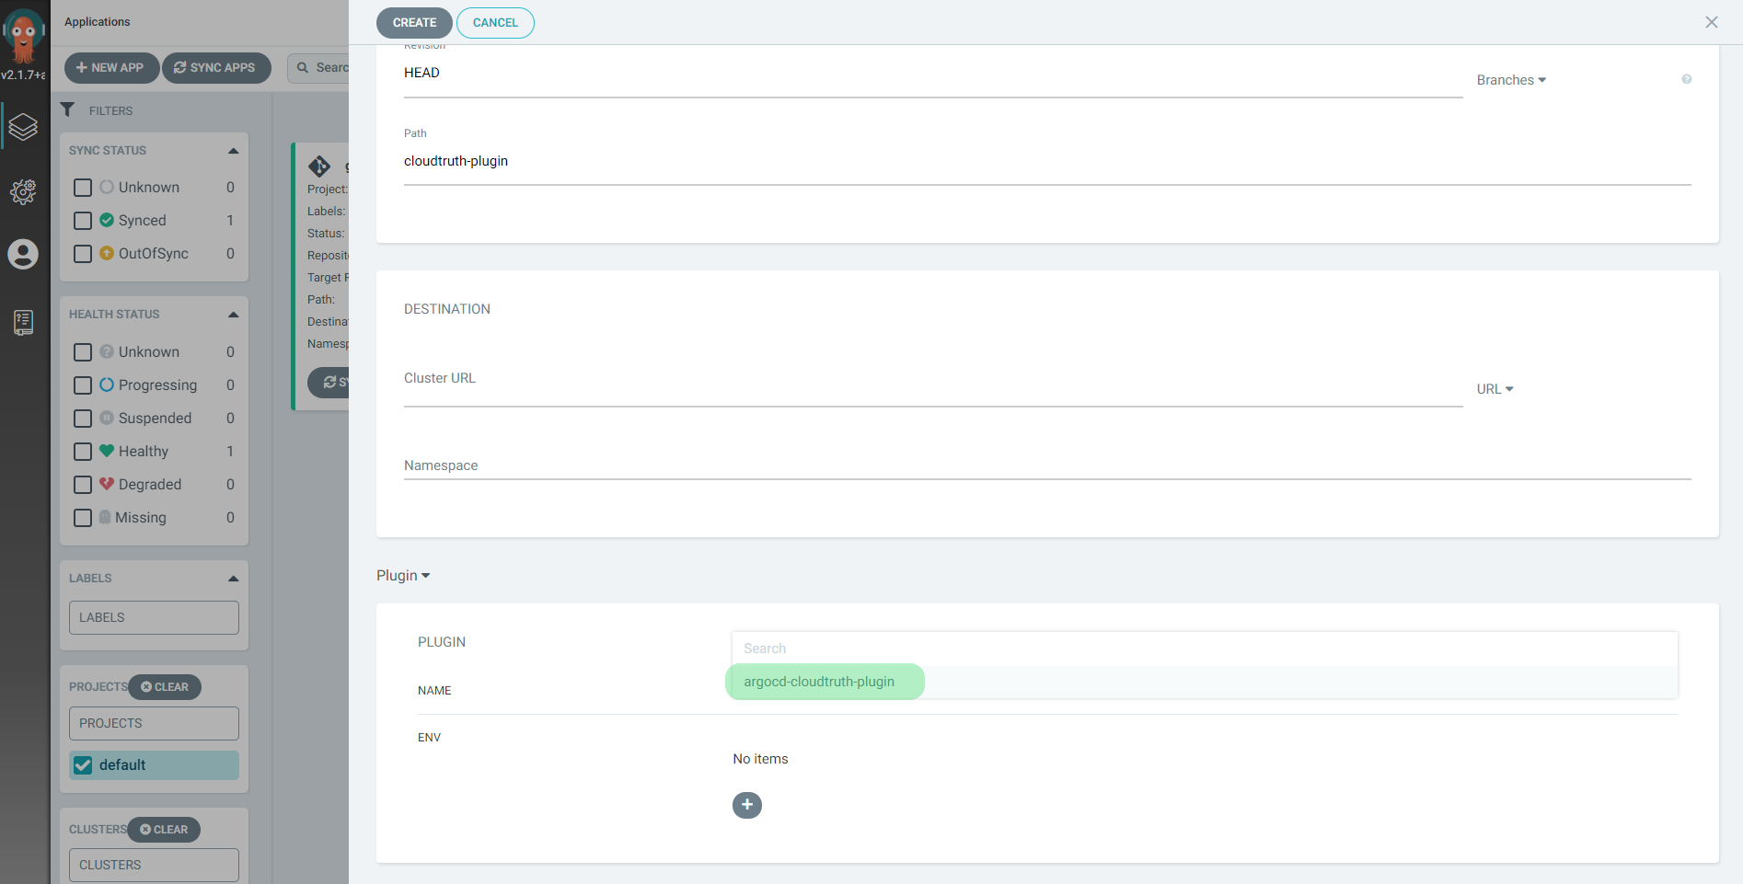This screenshot has height=884, width=1743.
Task: Click the Synced green check icon
Action: tap(107, 220)
